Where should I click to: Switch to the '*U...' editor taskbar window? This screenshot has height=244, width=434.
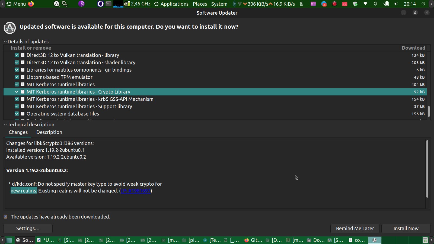[x=46, y=240]
